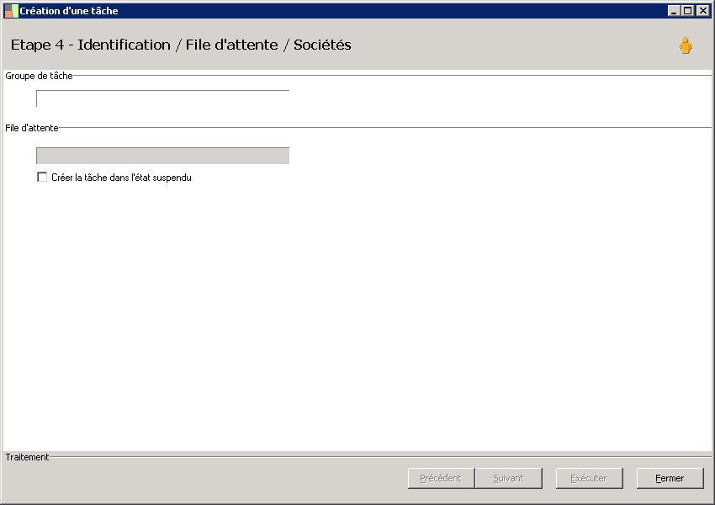Click the "Groupe de tâche" label
The width and height of the screenshot is (715, 505).
tap(39, 76)
